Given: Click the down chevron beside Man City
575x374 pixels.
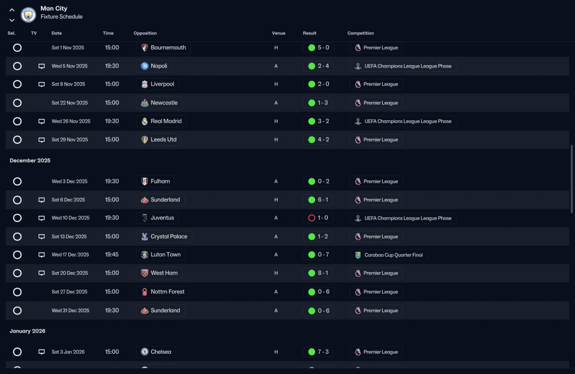Looking at the screenshot, I should point(12,20).
